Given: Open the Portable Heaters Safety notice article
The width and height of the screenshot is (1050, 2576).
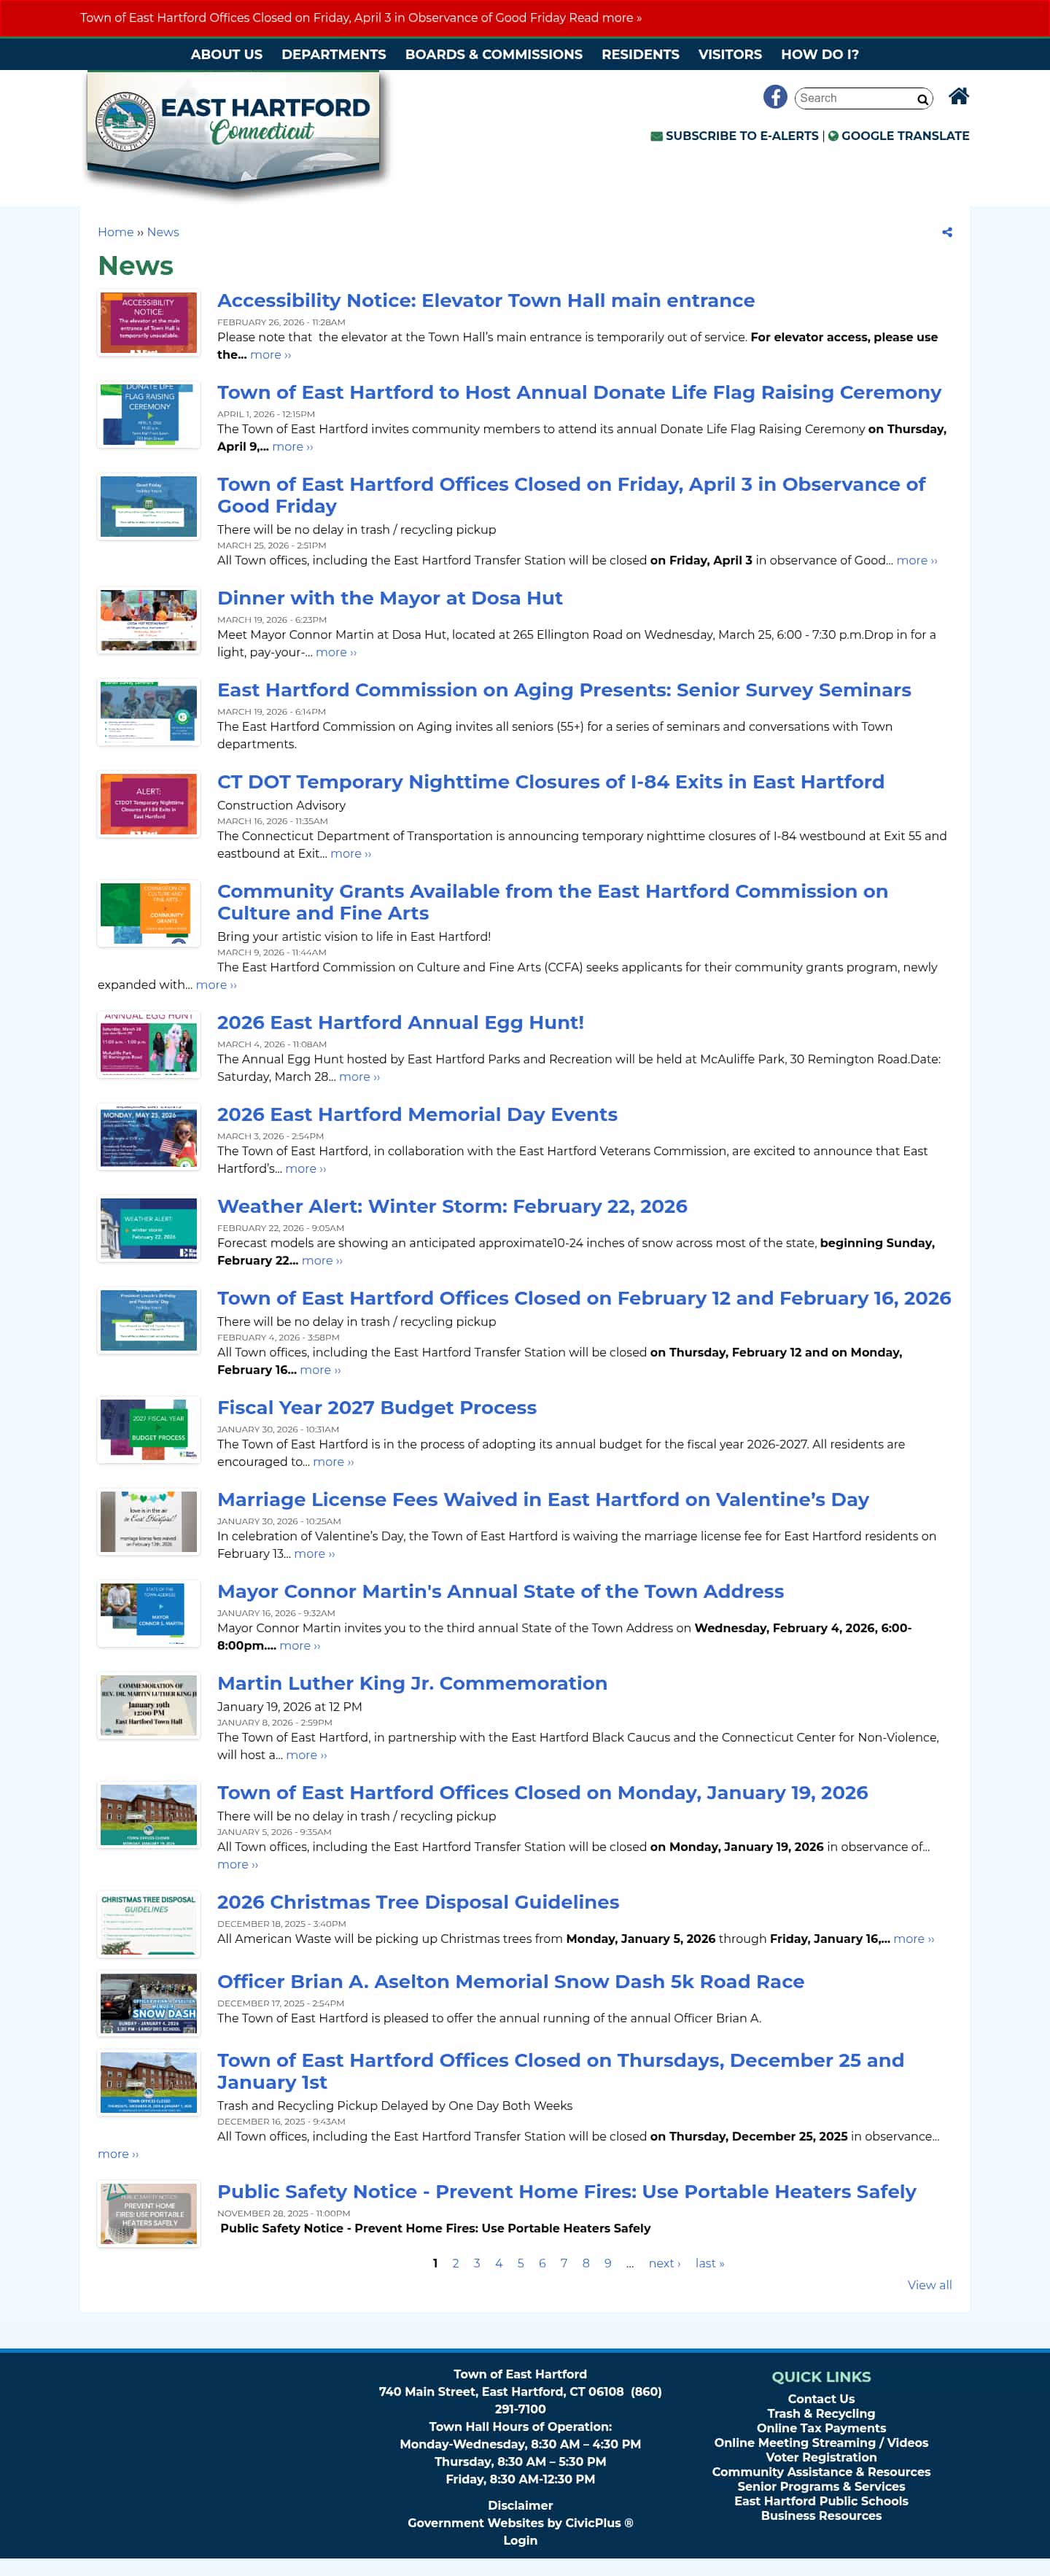Looking at the screenshot, I should pos(566,2191).
